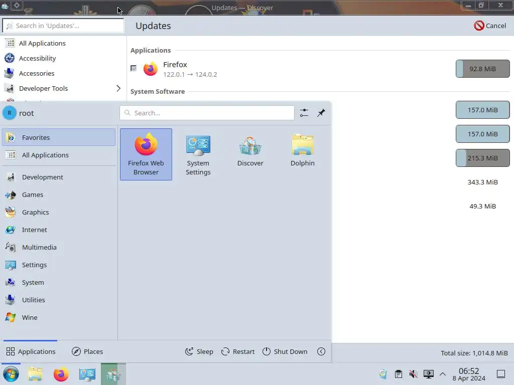
Task: Click the Discover taskbar entry
Action: click(113, 374)
